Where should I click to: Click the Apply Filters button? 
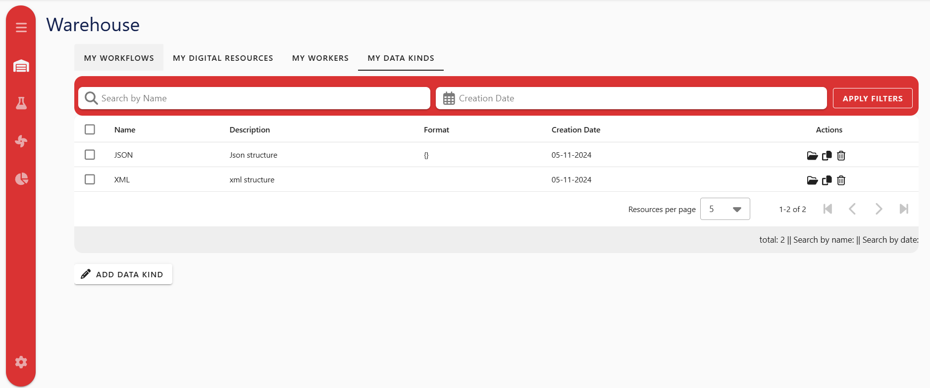(x=873, y=98)
